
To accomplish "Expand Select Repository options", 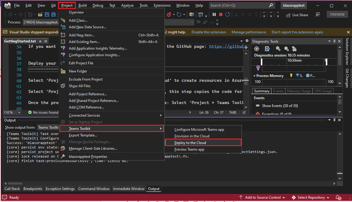I will pos(328,197).
